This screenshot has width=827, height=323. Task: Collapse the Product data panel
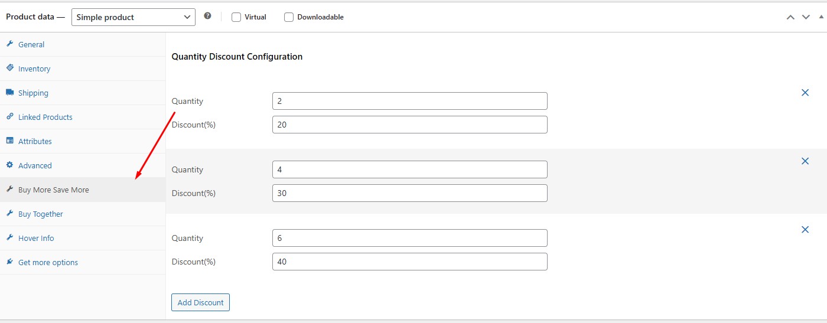tap(821, 17)
